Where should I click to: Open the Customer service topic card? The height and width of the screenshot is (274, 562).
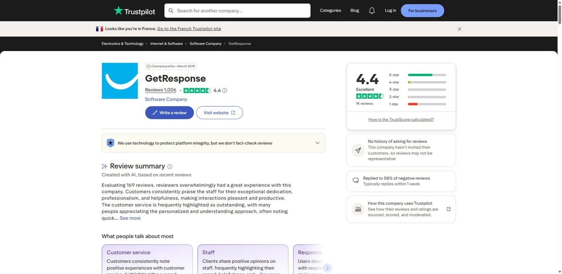147,260
